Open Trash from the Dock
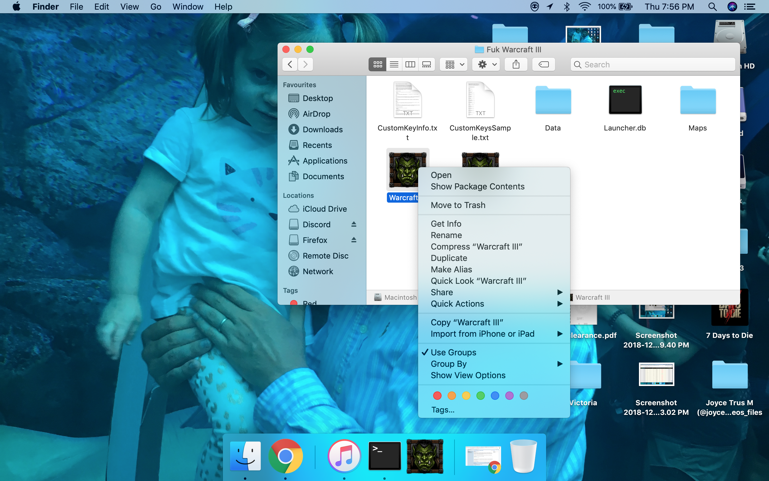 523,456
